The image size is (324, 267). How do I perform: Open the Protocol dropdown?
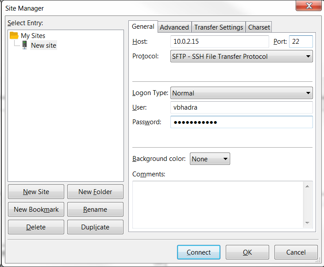[241, 56]
